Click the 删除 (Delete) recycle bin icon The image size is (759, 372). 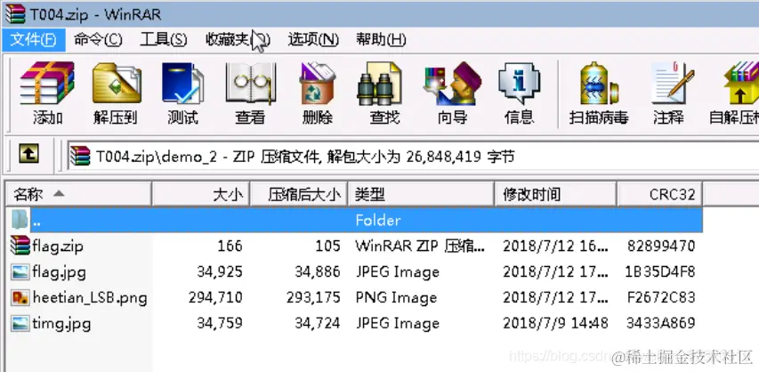(318, 84)
